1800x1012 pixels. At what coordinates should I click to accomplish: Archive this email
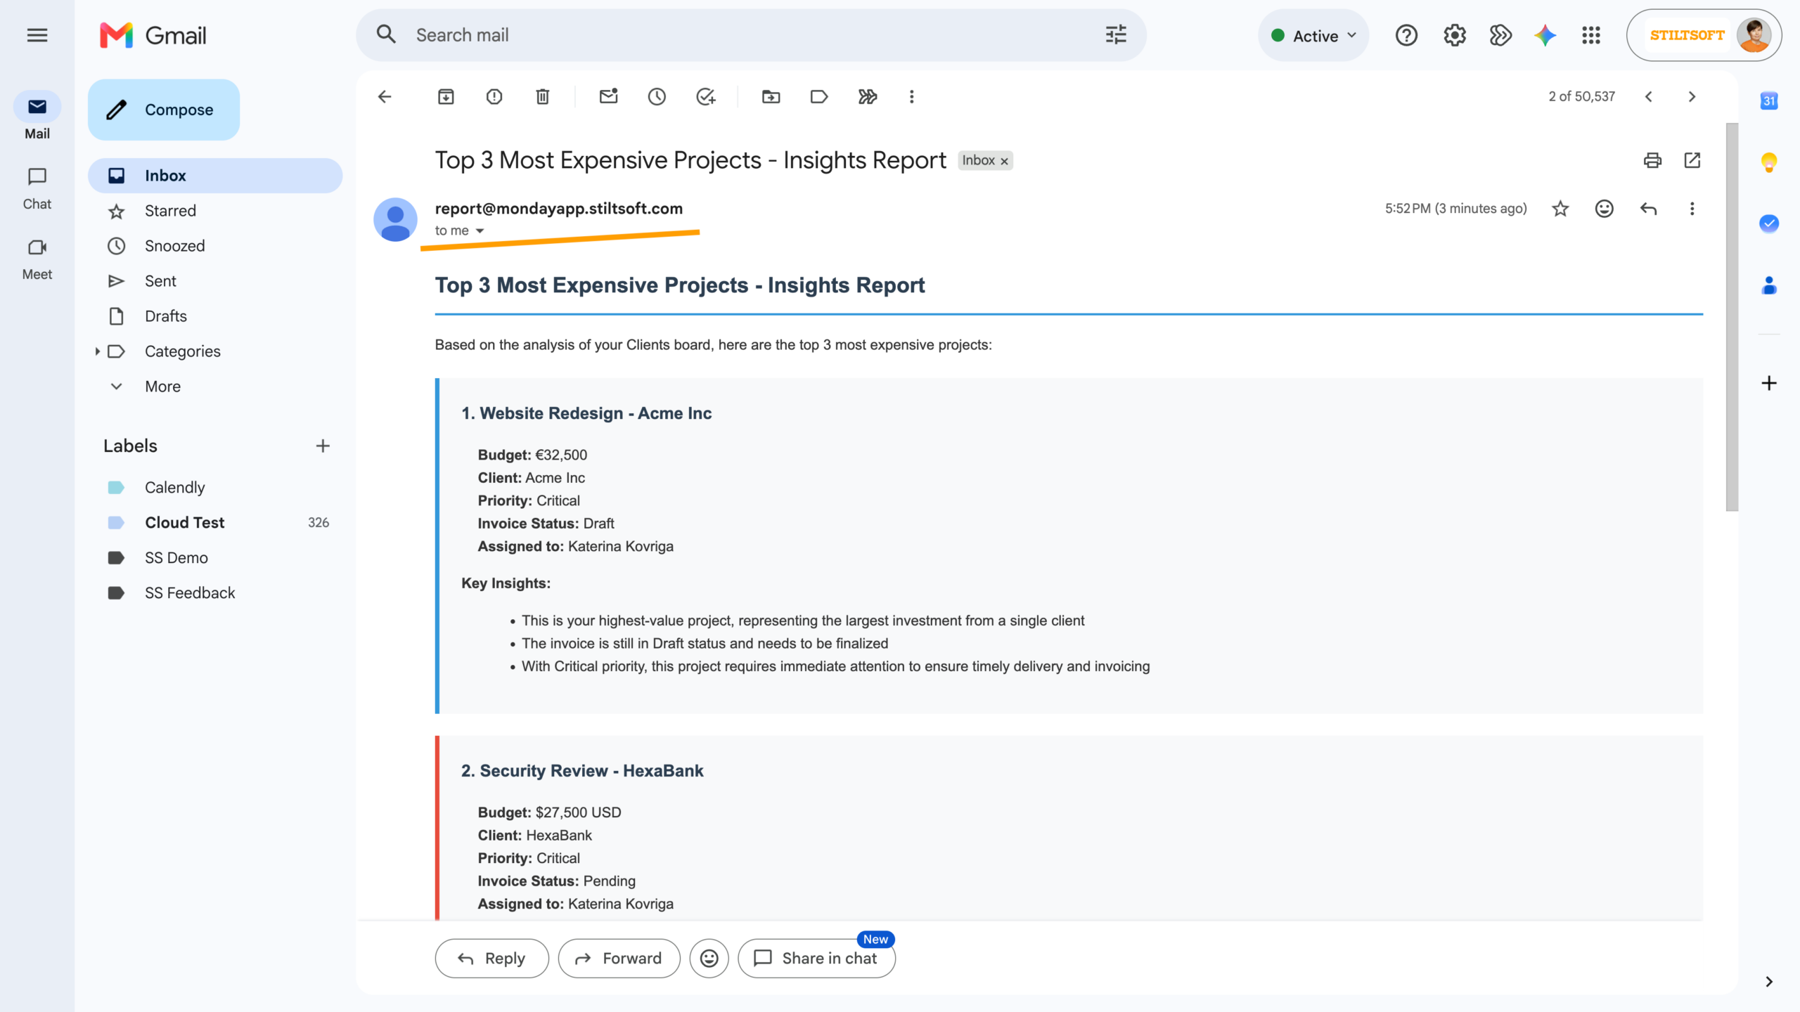point(446,97)
